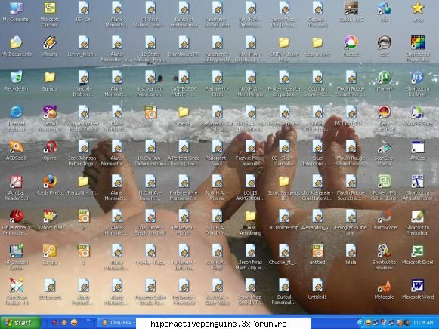Open the Microsoft Outlook desktop icon
Viewport: 439px width, 329px height.
pyautogui.click(x=50, y=14)
